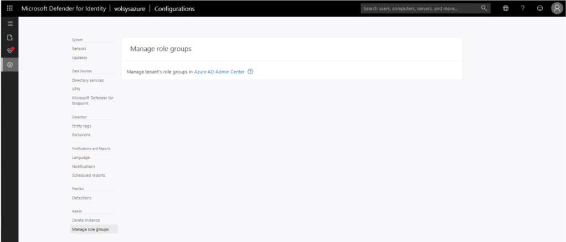The width and height of the screenshot is (566, 242).
Task: Open the Azure AD Admin Center link
Action: pos(219,71)
